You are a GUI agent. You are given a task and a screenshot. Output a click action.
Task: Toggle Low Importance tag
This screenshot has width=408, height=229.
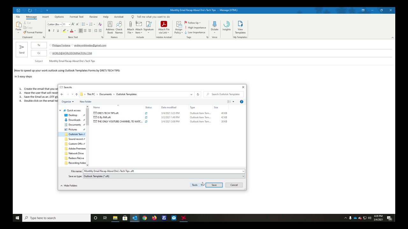[x=195, y=32]
